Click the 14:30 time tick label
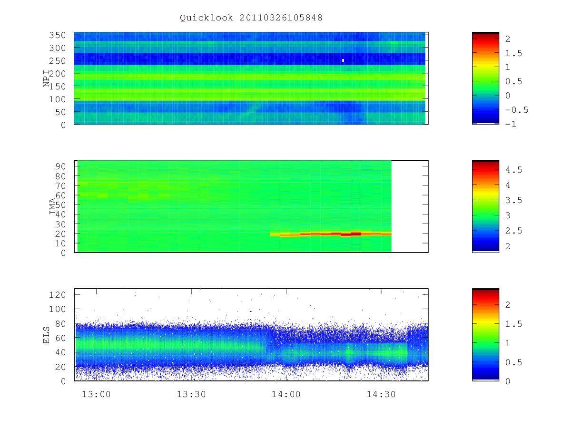Viewport: 571px width, 428px height. pos(381,394)
